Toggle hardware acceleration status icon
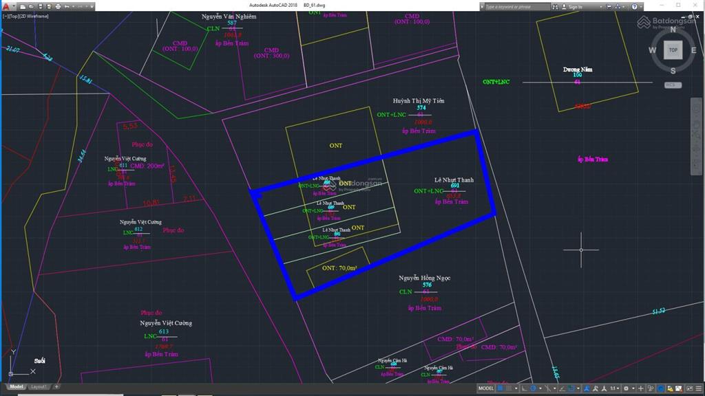This screenshot has height=396, width=705. [661, 389]
